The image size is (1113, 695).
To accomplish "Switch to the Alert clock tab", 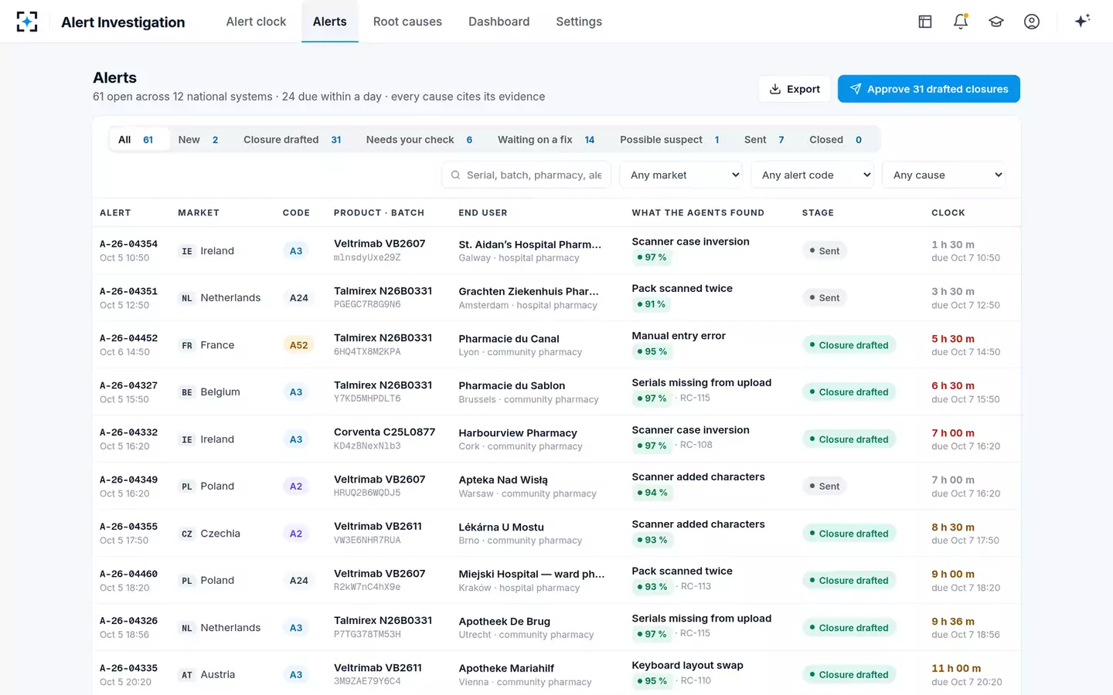I will pyautogui.click(x=256, y=22).
